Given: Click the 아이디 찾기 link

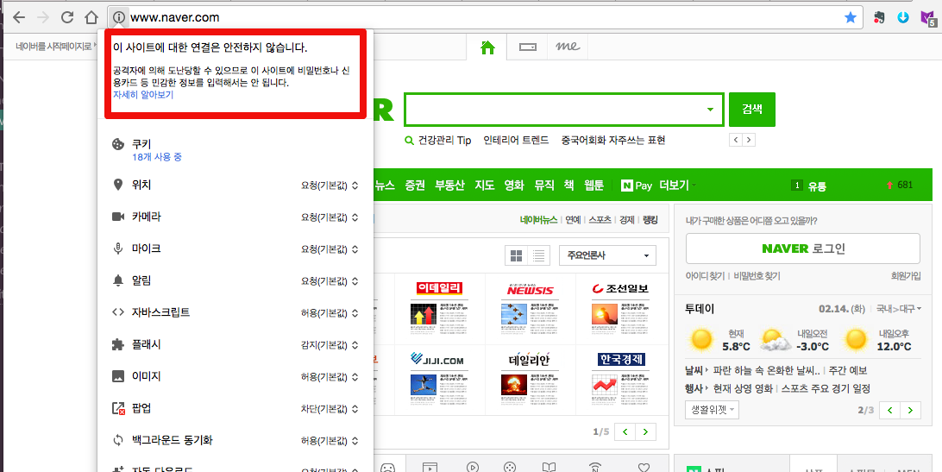Looking at the screenshot, I should pos(706,276).
